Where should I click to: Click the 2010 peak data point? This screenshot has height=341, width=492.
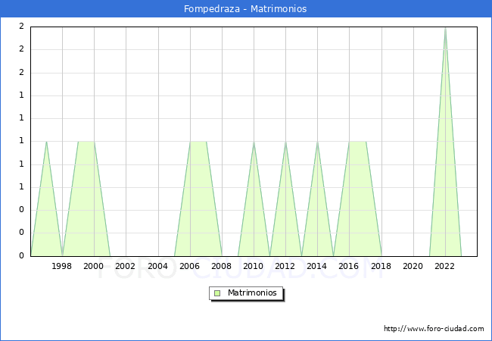tap(254, 142)
